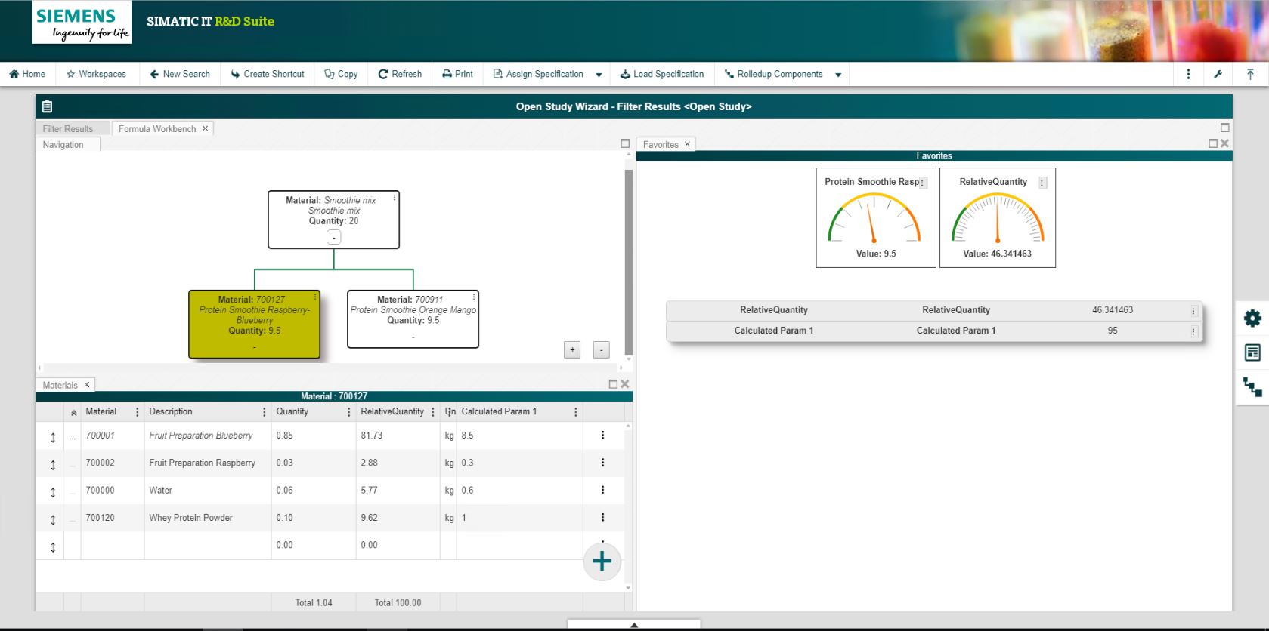
Task: Click the Copy toolbar button
Action: click(x=341, y=74)
